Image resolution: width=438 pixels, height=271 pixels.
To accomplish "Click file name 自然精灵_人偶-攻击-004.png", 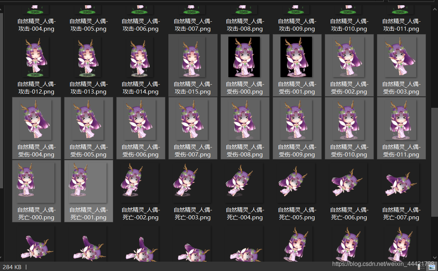I will tap(36, 25).
